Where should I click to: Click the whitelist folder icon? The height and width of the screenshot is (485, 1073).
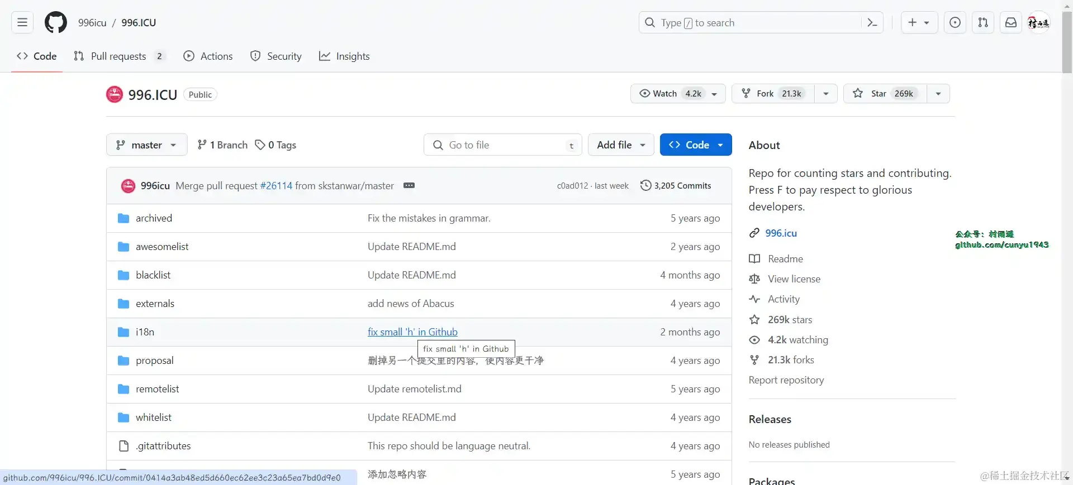click(x=124, y=417)
